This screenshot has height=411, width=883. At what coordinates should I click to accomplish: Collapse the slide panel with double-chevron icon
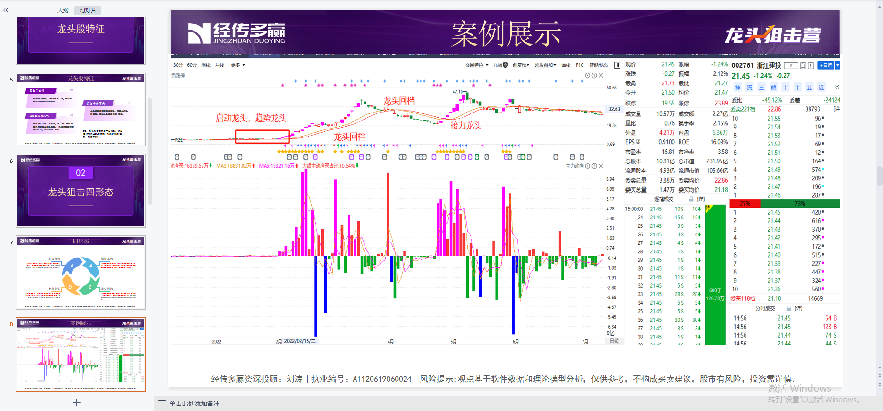[6, 10]
